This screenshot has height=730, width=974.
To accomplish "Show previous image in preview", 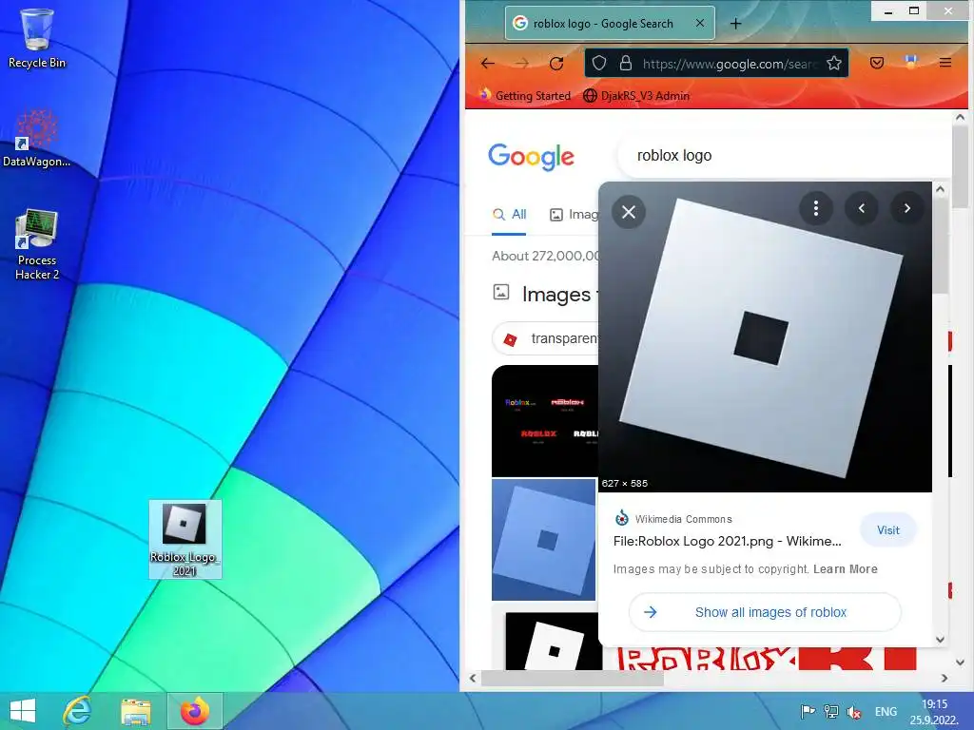I will (x=862, y=208).
